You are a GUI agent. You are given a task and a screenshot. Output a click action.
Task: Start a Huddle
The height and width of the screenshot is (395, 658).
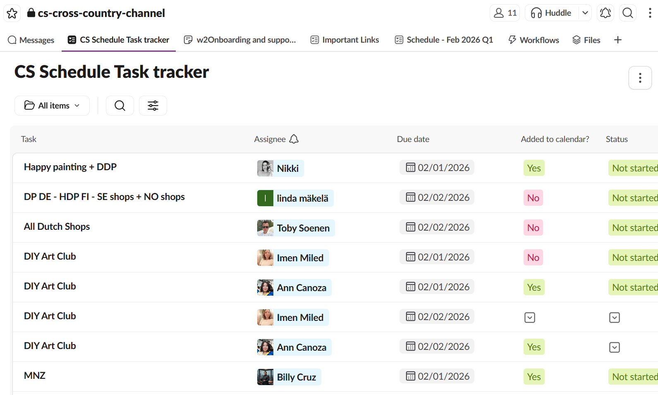552,13
